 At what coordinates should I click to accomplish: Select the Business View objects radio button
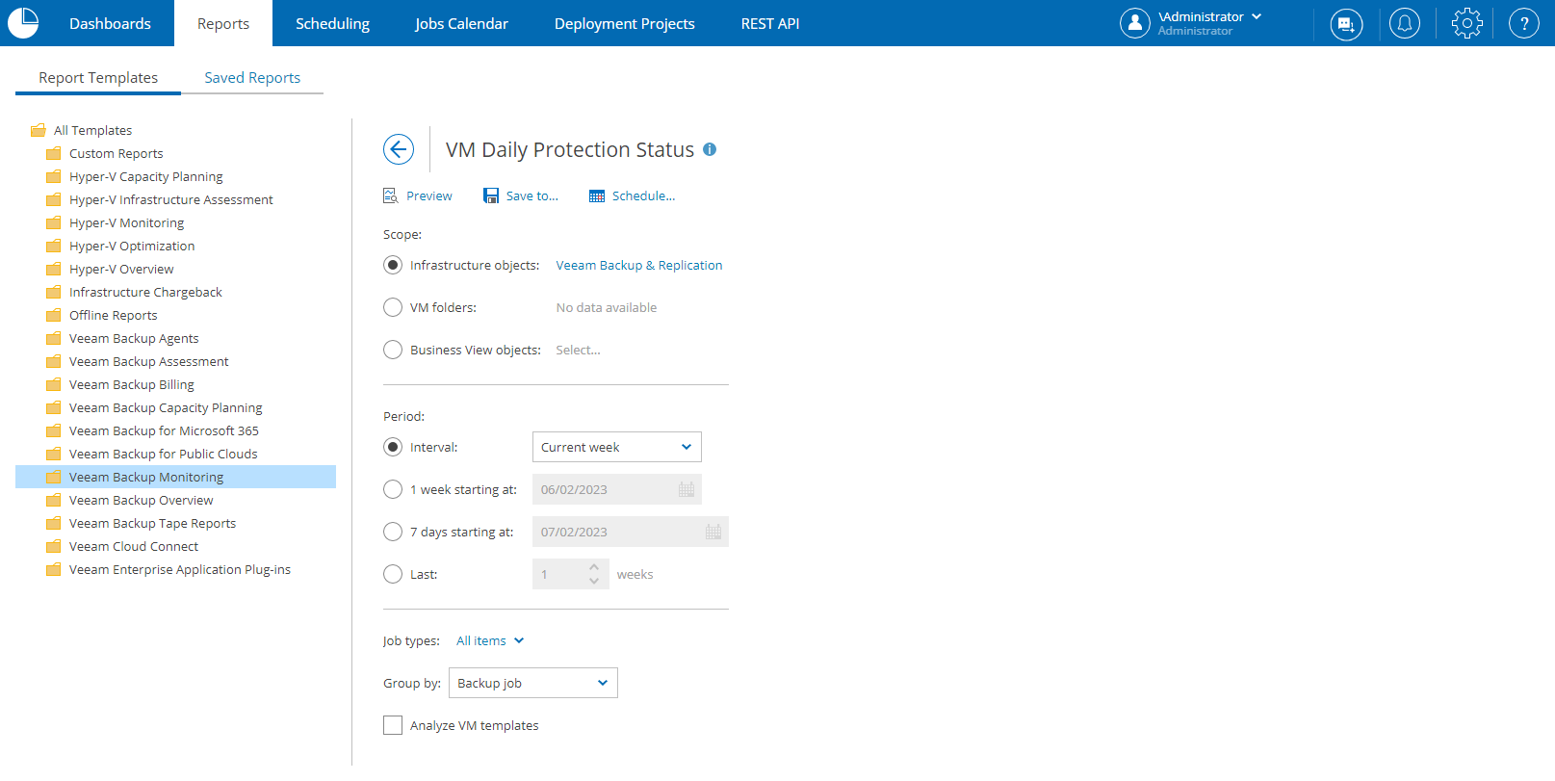click(x=393, y=350)
